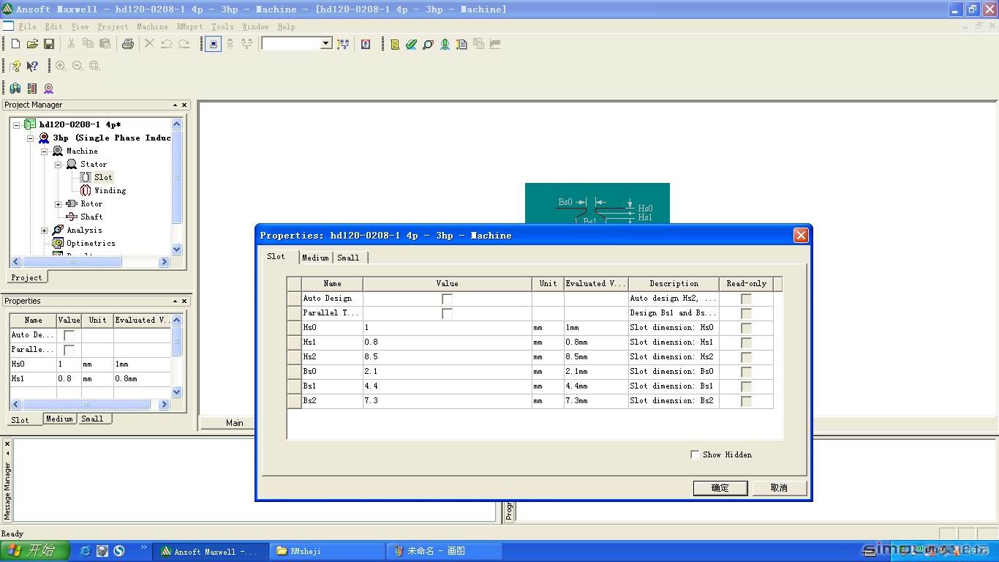Click the 取消 (Cancel) button
The image size is (999, 562).
coord(779,487)
